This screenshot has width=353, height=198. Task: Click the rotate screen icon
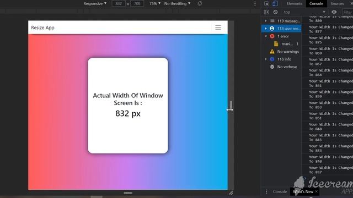coord(200,4)
